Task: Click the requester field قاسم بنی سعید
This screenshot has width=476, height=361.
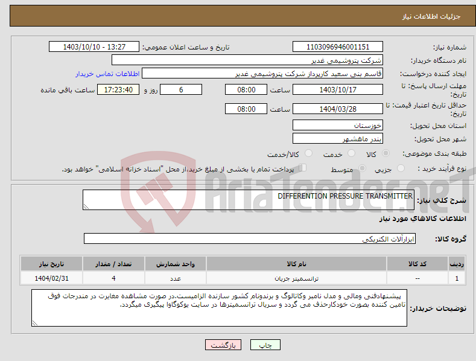Action: [262, 74]
